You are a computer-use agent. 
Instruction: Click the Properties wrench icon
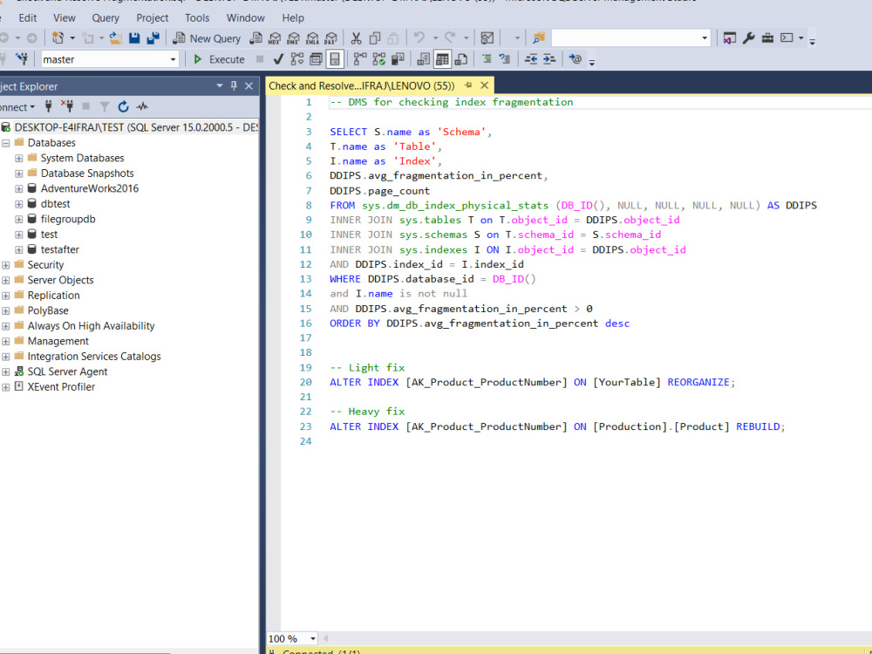point(748,38)
